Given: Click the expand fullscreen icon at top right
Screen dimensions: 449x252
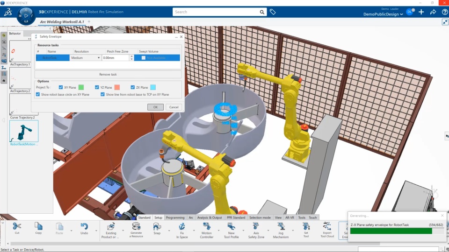Looking at the screenshot, I should click(x=445, y=22).
